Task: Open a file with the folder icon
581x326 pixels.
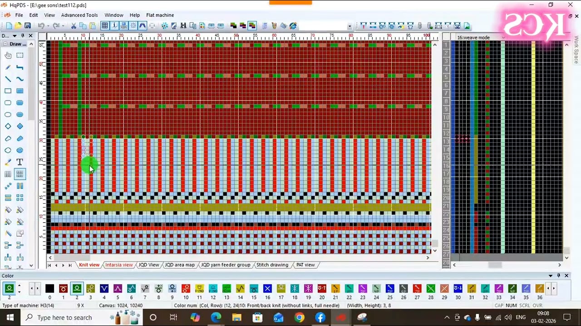Action: point(18,26)
